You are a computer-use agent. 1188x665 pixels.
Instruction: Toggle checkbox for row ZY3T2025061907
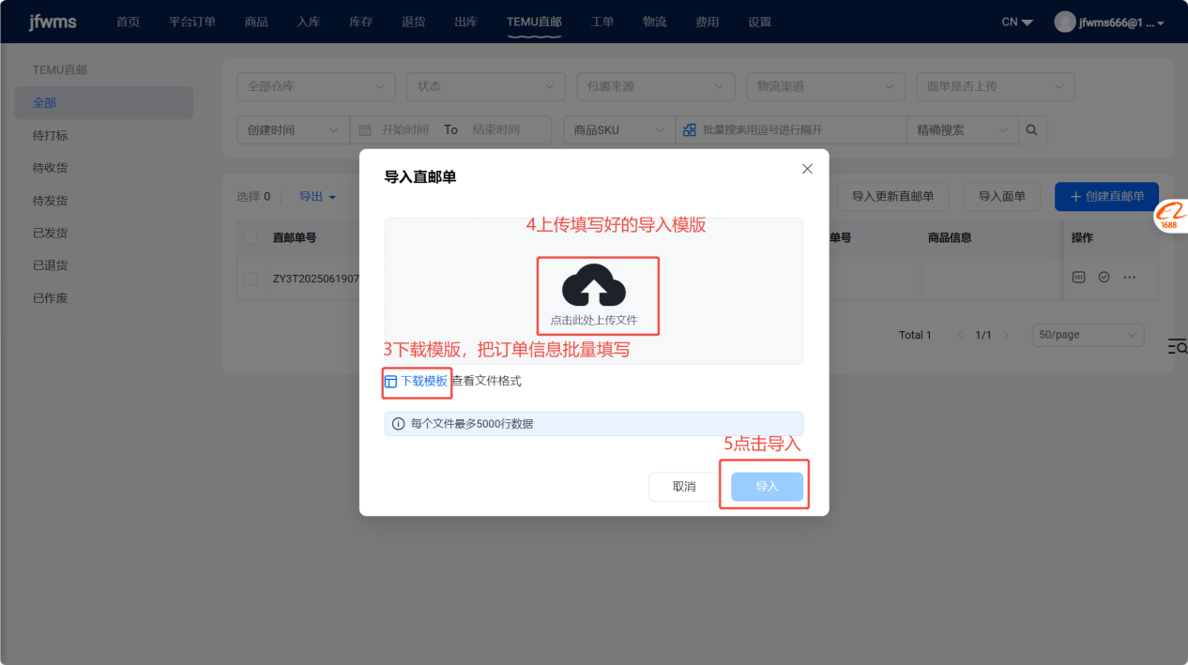point(251,279)
